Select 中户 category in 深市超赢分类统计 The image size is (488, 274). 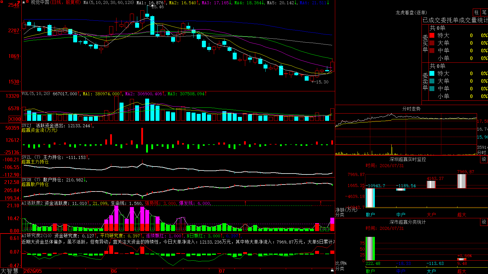click(x=401, y=271)
